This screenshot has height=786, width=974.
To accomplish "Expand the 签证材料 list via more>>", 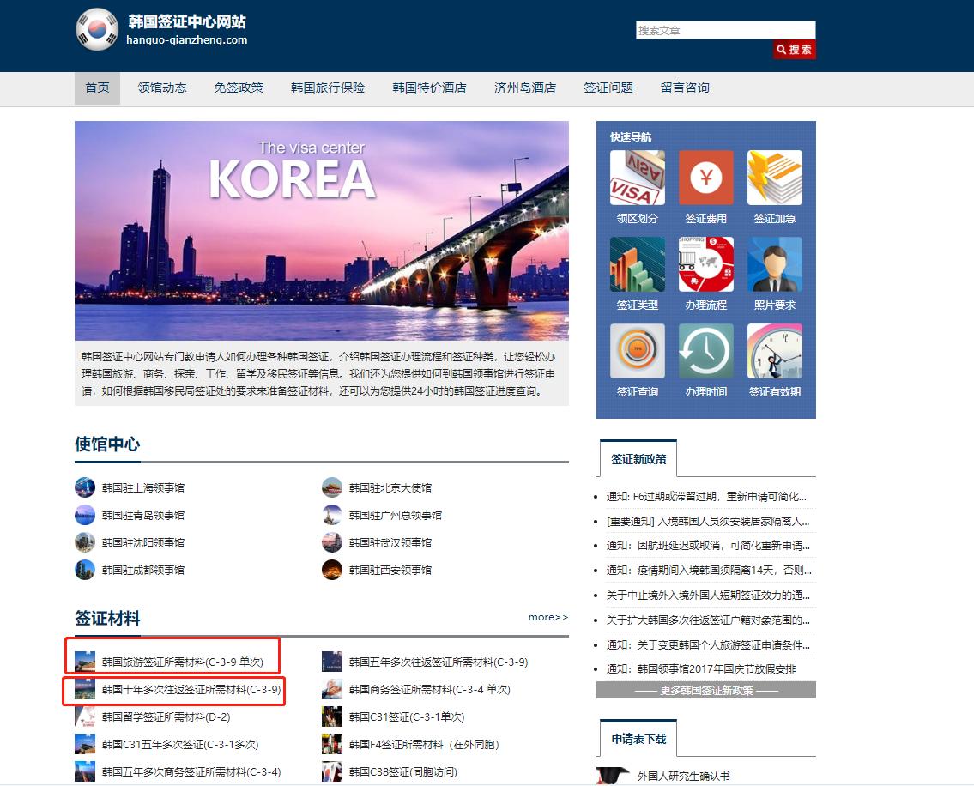I will 547,617.
